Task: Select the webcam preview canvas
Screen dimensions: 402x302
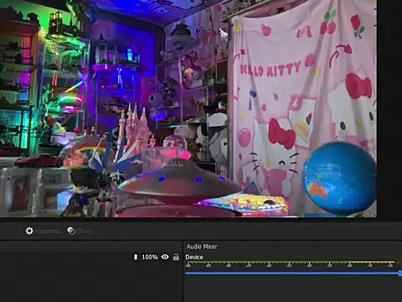Action: pyautogui.click(x=188, y=108)
